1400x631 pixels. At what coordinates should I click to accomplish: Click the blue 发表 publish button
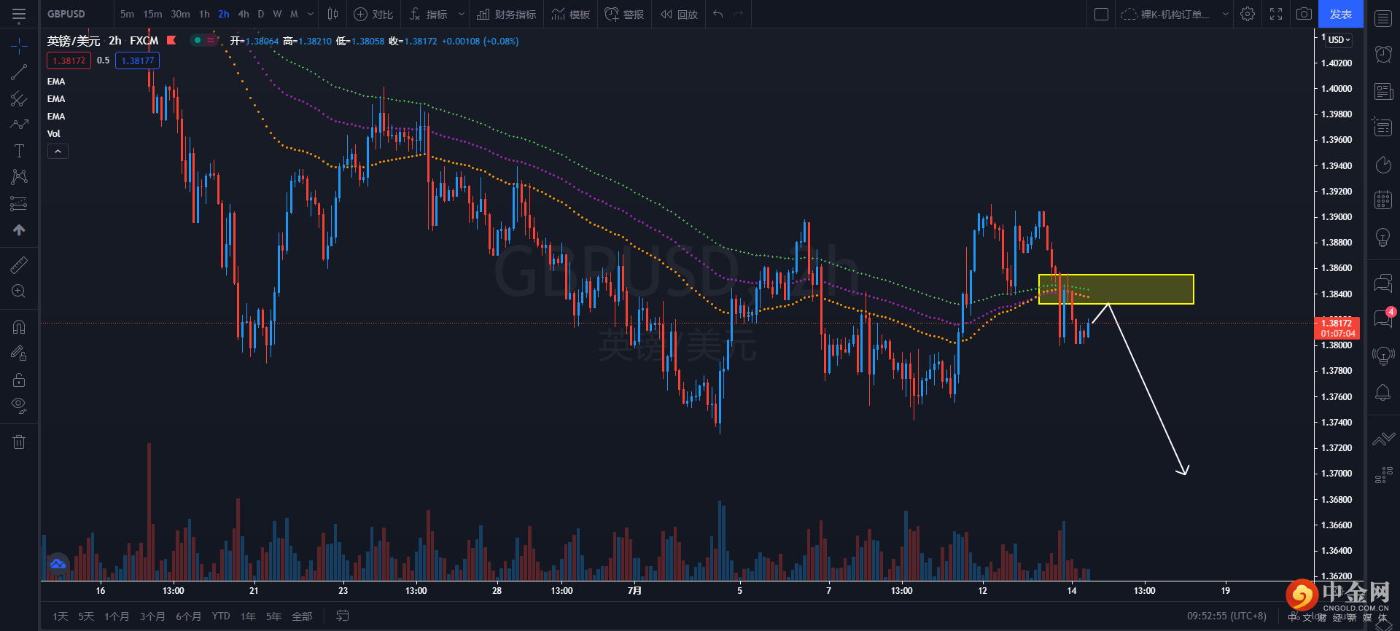1340,14
